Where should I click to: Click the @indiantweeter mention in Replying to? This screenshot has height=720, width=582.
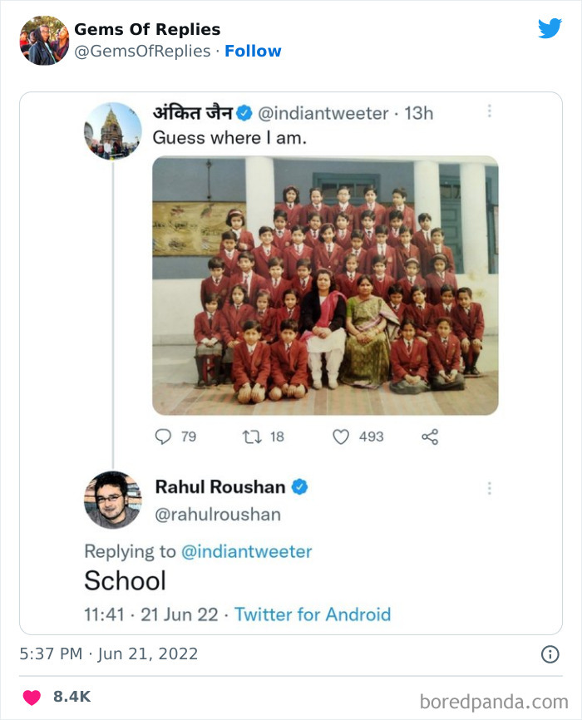click(x=246, y=551)
